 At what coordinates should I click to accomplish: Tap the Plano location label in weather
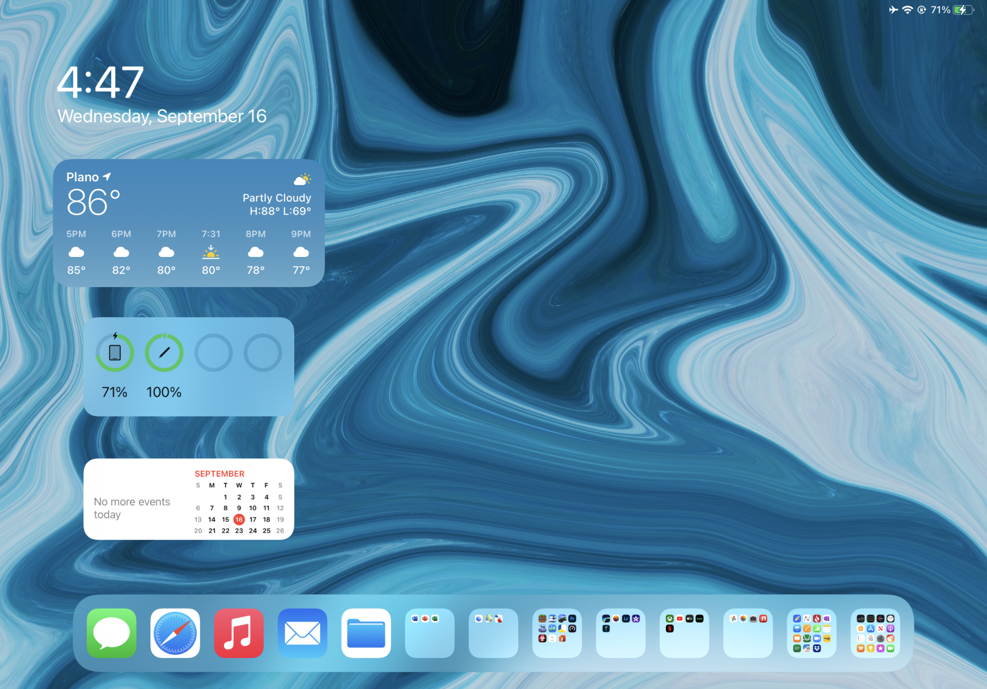tap(83, 177)
